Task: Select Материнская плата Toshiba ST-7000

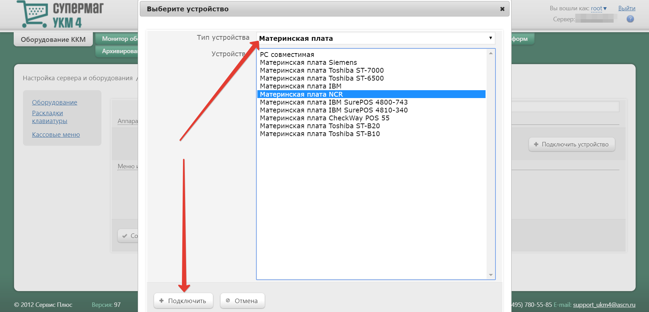Action: [x=371, y=70]
